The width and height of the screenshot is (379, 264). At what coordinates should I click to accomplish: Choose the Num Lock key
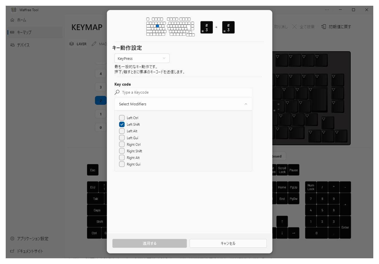311,187
